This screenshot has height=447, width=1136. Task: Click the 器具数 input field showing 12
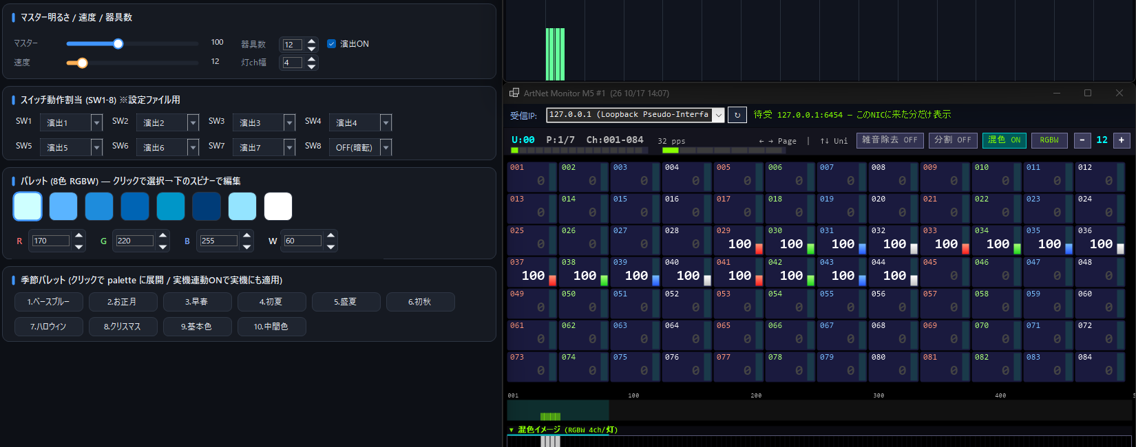point(293,45)
